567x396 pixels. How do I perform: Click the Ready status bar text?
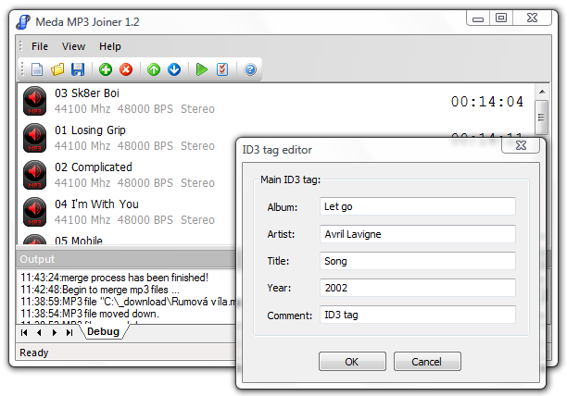coord(34,353)
